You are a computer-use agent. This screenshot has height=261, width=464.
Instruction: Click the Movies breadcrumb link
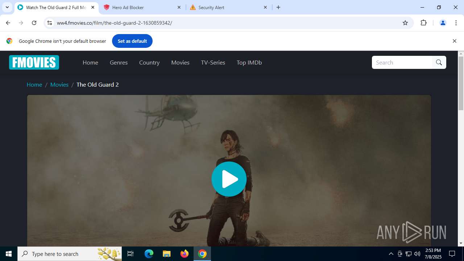tap(59, 84)
